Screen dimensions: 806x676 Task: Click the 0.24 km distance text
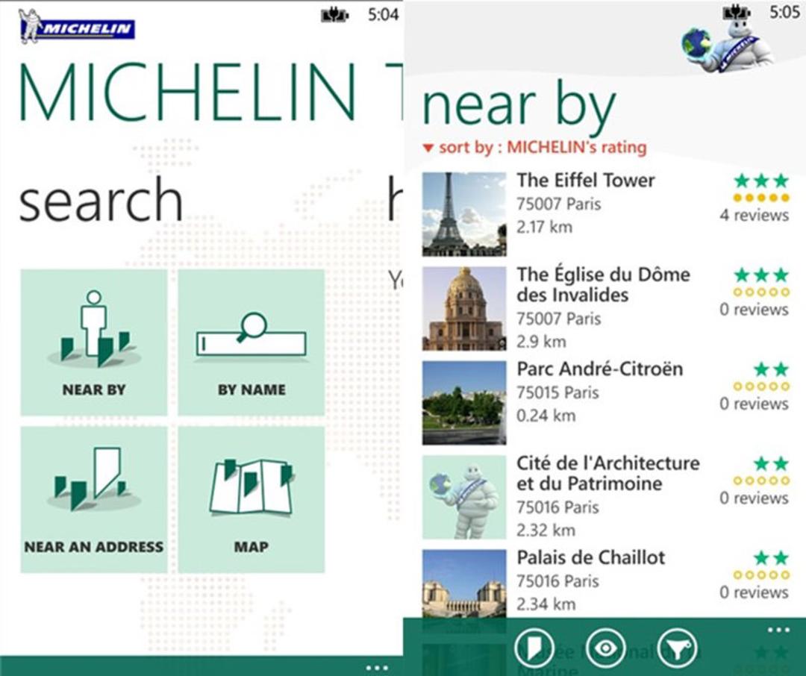point(546,416)
